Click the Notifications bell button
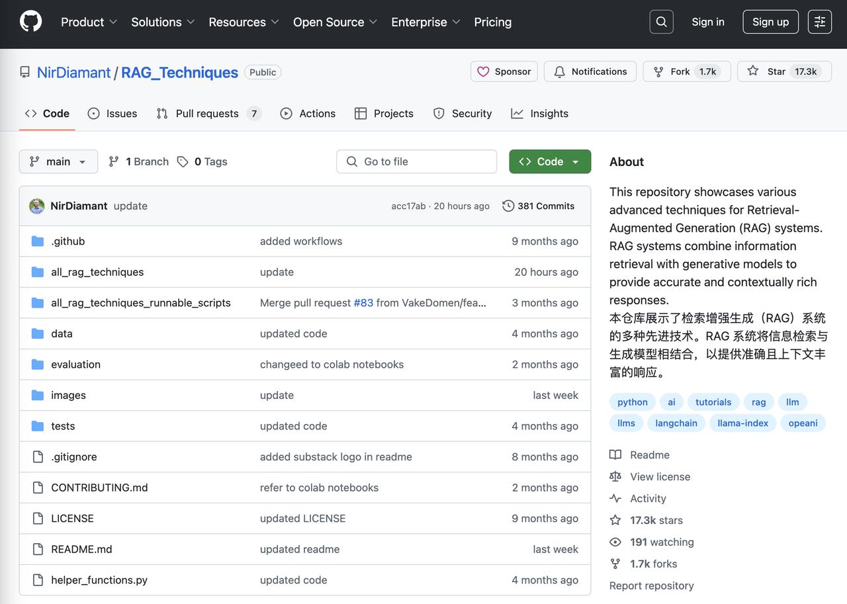847x604 pixels. (590, 71)
